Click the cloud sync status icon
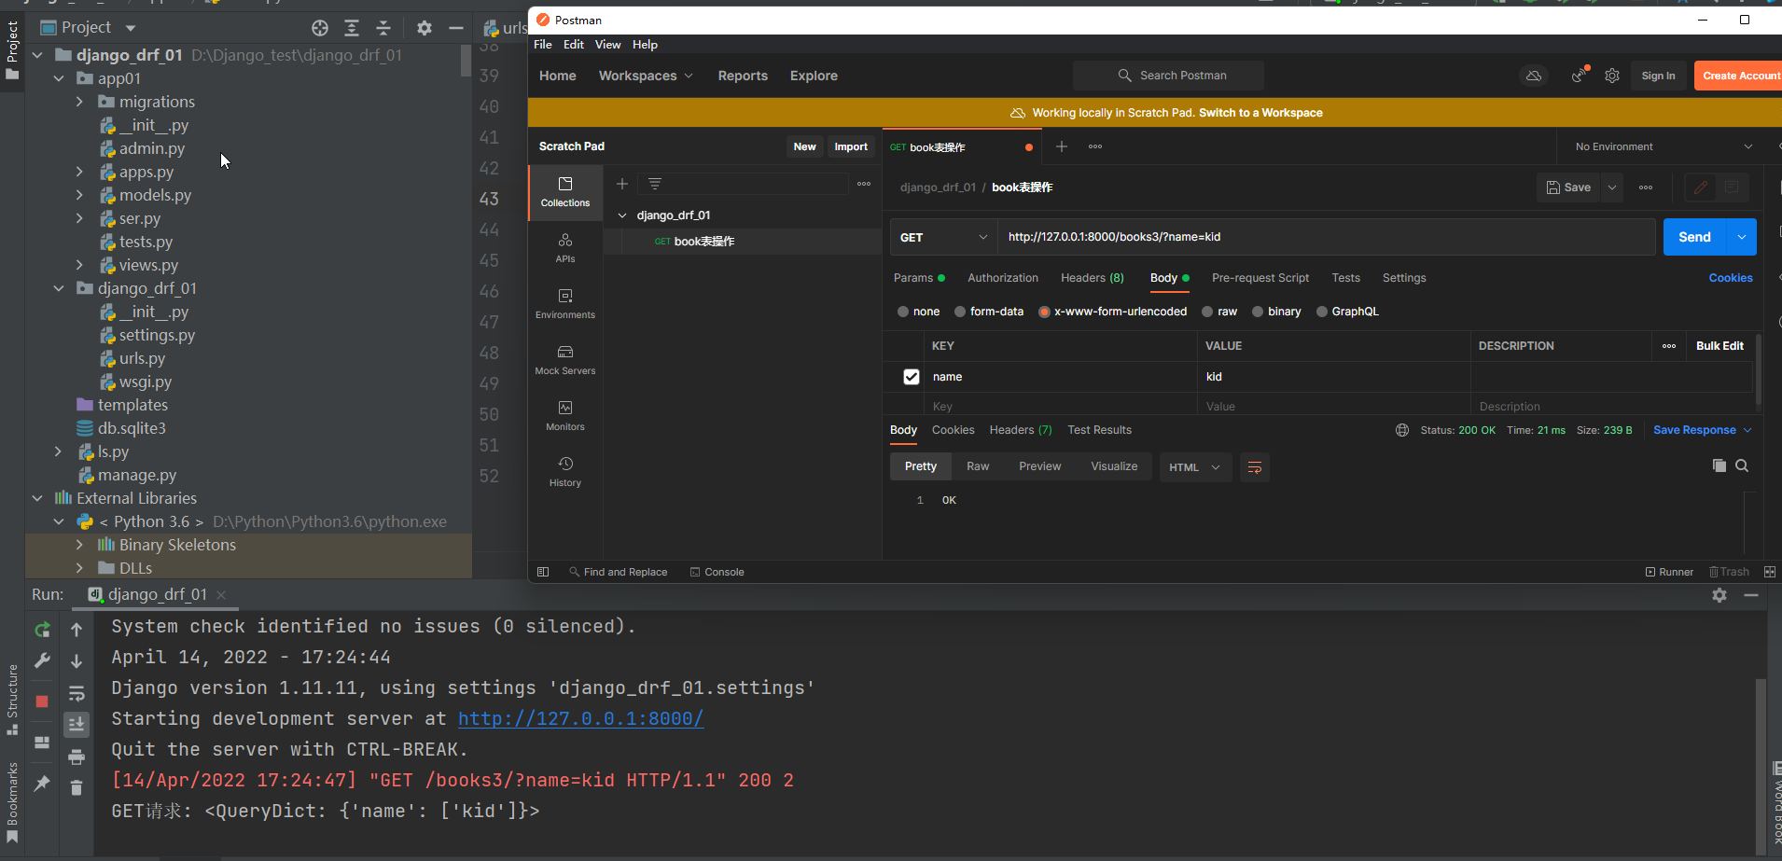The height and width of the screenshot is (861, 1782). click(x=1534, y=76)
